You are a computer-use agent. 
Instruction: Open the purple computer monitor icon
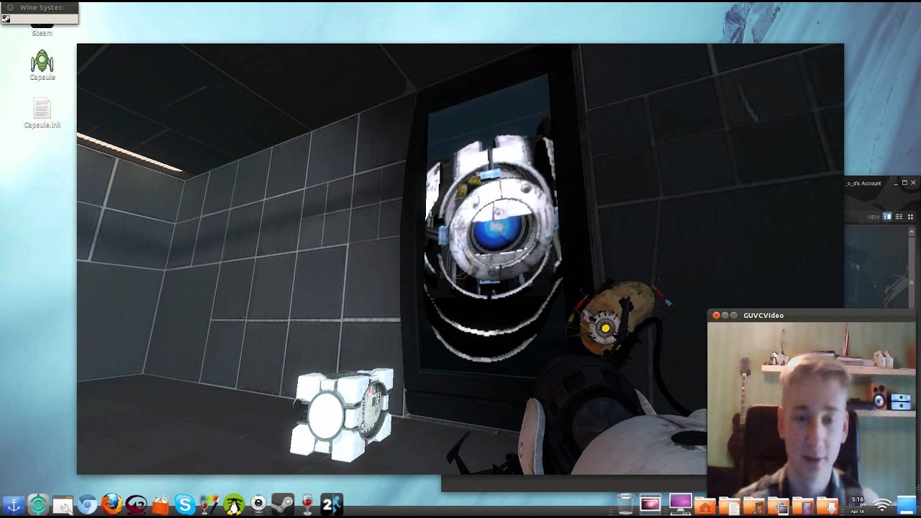[x=680, y=503]
